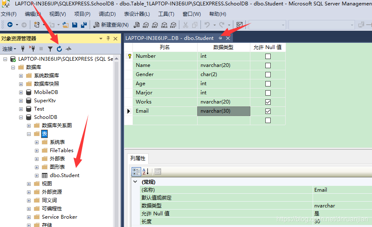Open the 工具(T) menu
The image size is (372, 227).
tap(166, 14)
